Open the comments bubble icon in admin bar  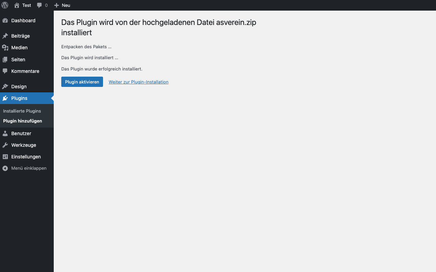(40, 5)
